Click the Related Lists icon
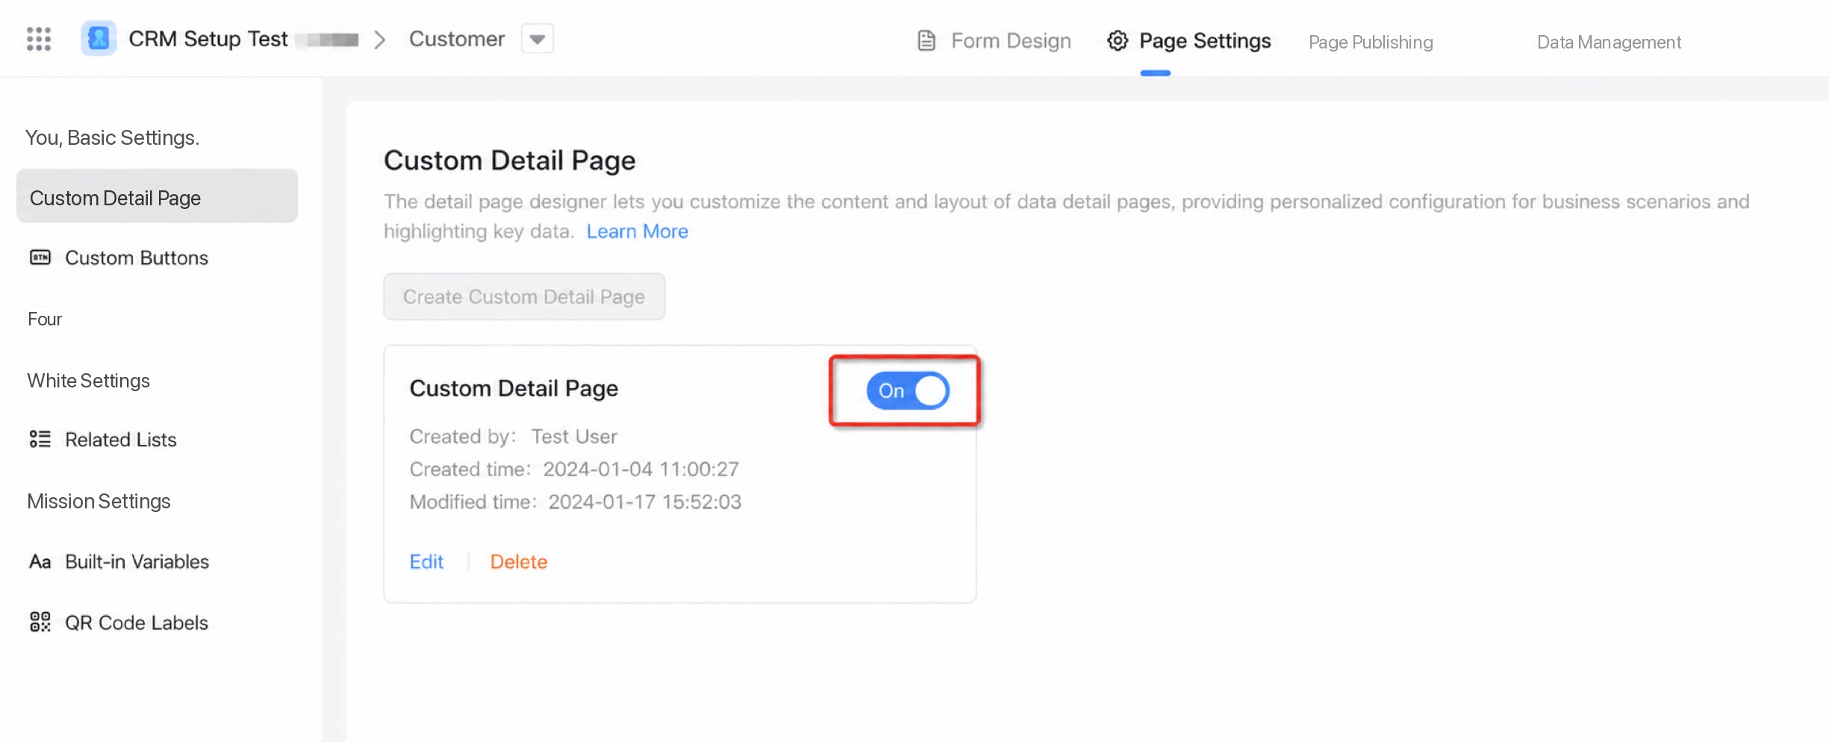1829x742 pixels. 40,439
